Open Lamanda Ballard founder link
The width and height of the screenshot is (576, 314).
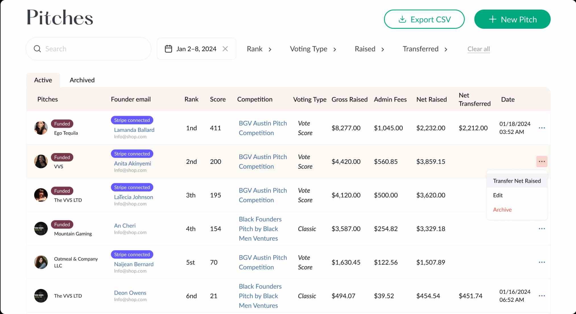pyautogui.click(x=134, y=130)
